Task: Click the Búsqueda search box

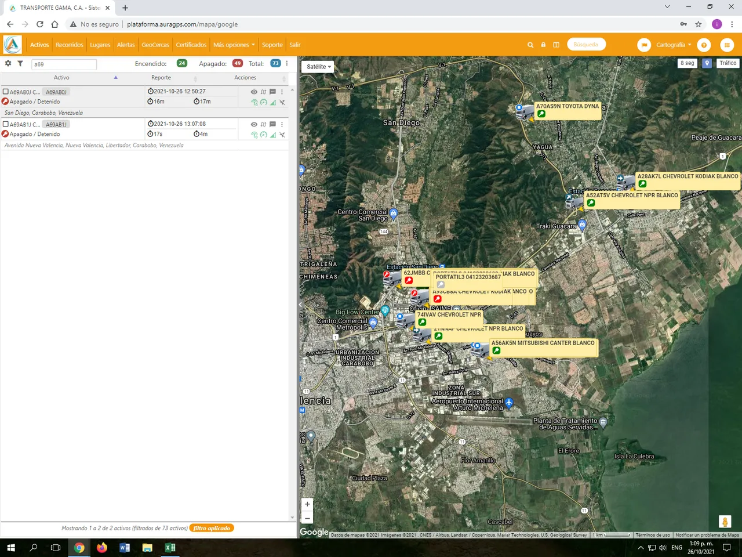Action: point(586,45)
